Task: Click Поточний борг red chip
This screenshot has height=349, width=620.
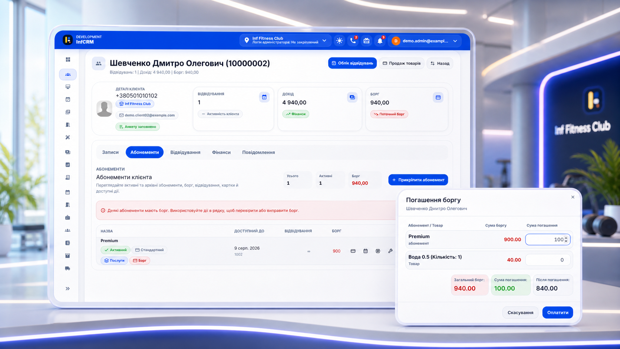Action: tap(389, 114)
